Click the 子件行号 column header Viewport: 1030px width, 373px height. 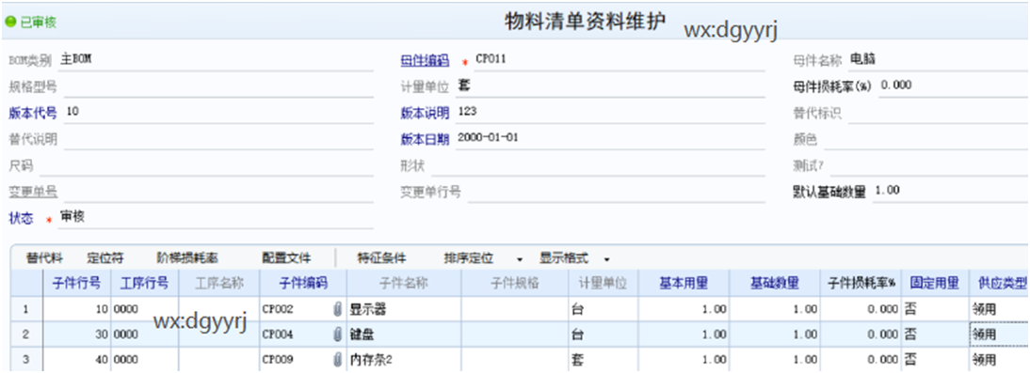pyautogui.click(x=76, y=283)
